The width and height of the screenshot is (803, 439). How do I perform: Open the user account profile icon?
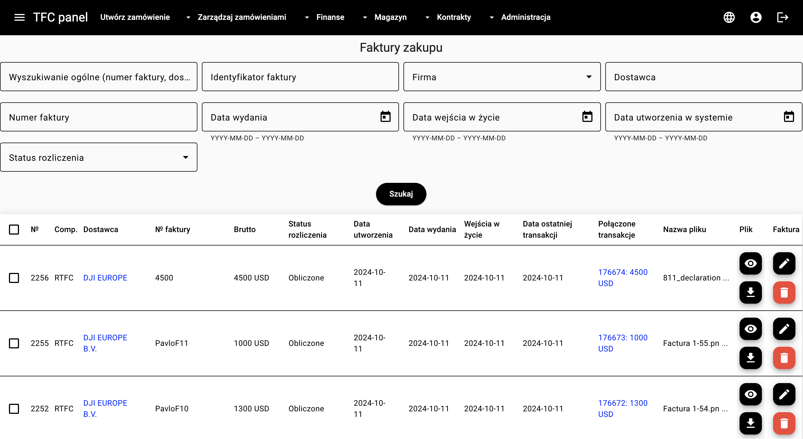(x=756, y=17)
